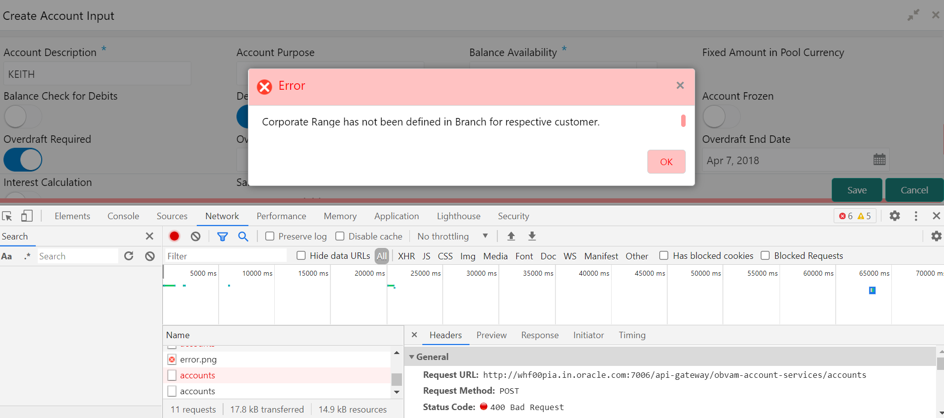Viewport: 944px width, 418px height.
Task: Click the Account Description input field
Action: click(x=97, y=74)
